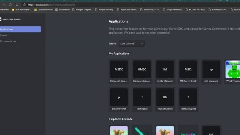Open Kingdoms Crusade diamond sword app
This screenshot has height=135, width=240.
coord(142,130)
